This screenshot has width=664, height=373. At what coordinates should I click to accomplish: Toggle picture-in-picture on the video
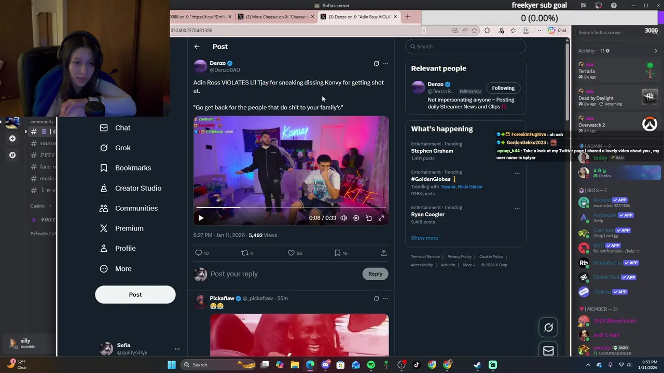coord(369,218)
